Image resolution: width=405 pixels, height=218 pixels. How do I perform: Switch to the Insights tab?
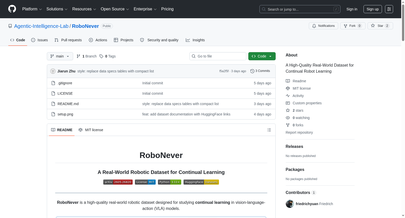(195, 40)
